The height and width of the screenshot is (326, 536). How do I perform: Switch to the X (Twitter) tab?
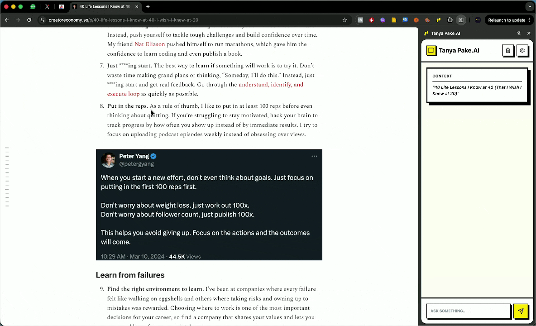tap(47, 7)
